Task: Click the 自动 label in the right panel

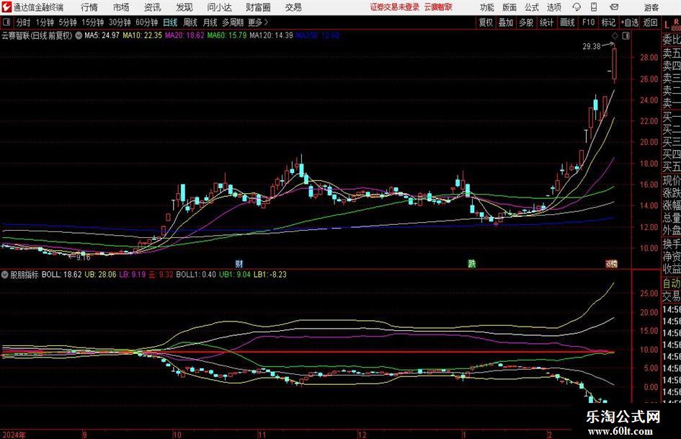Action: [x=672, y=283]
